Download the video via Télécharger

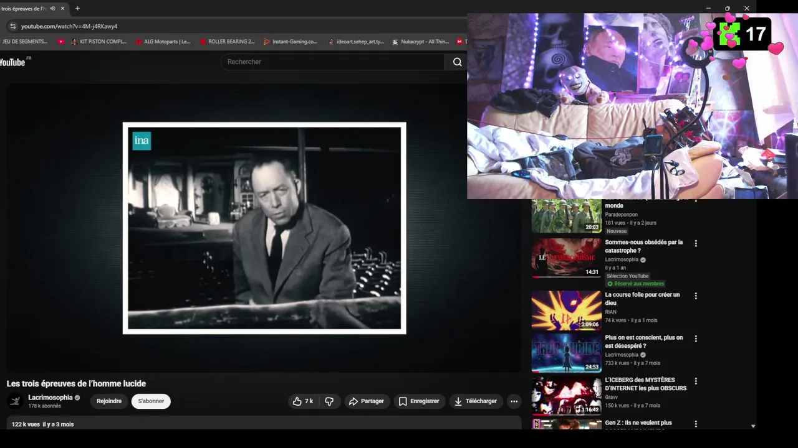point(476,401)
